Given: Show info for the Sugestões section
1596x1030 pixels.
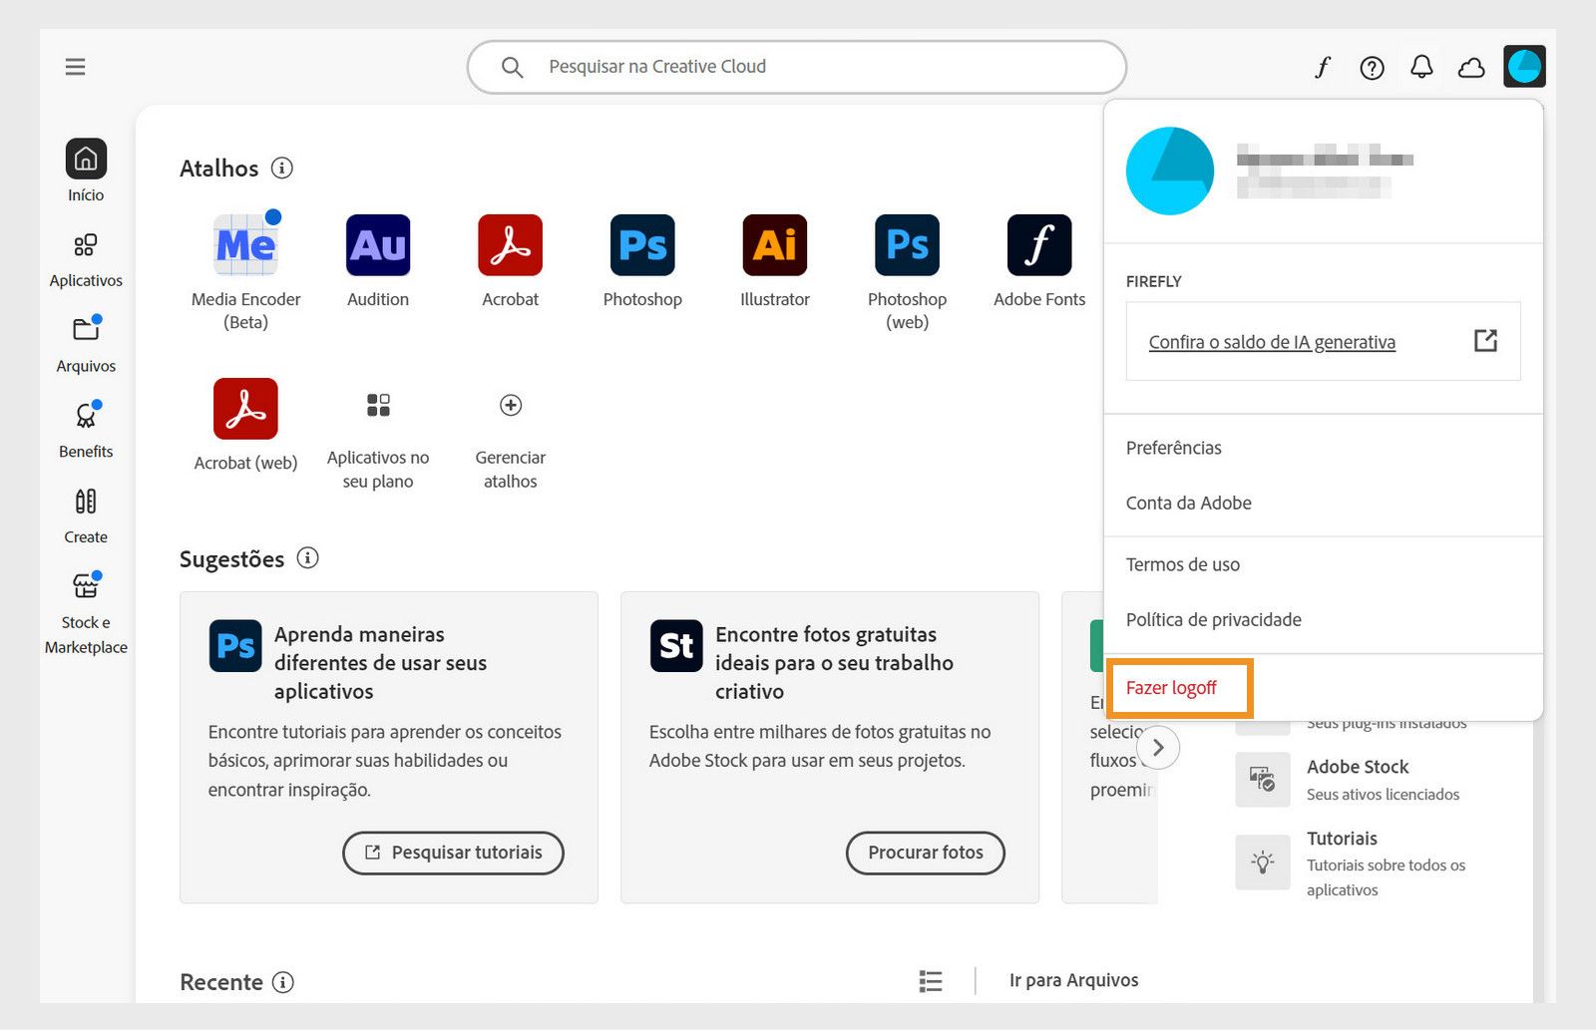Looking at the screenshot, I should (308, 558).
